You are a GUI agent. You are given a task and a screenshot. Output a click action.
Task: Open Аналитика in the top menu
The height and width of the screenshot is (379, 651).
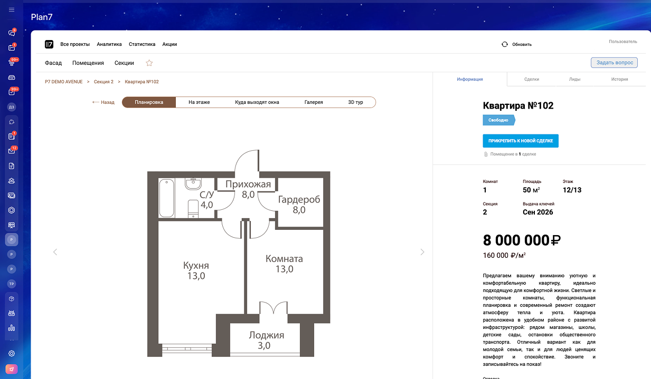pyautogui.click(x=109, y=44)
